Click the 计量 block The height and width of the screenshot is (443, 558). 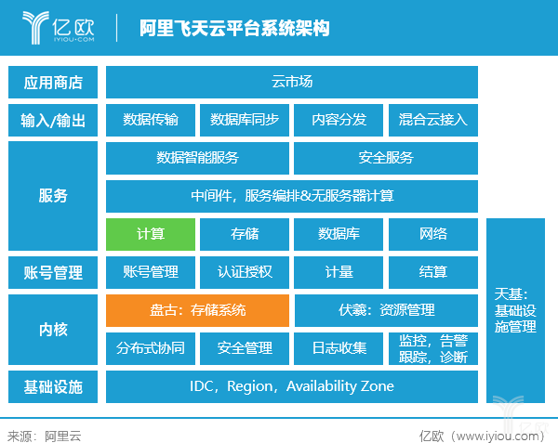tap(339, 272)
